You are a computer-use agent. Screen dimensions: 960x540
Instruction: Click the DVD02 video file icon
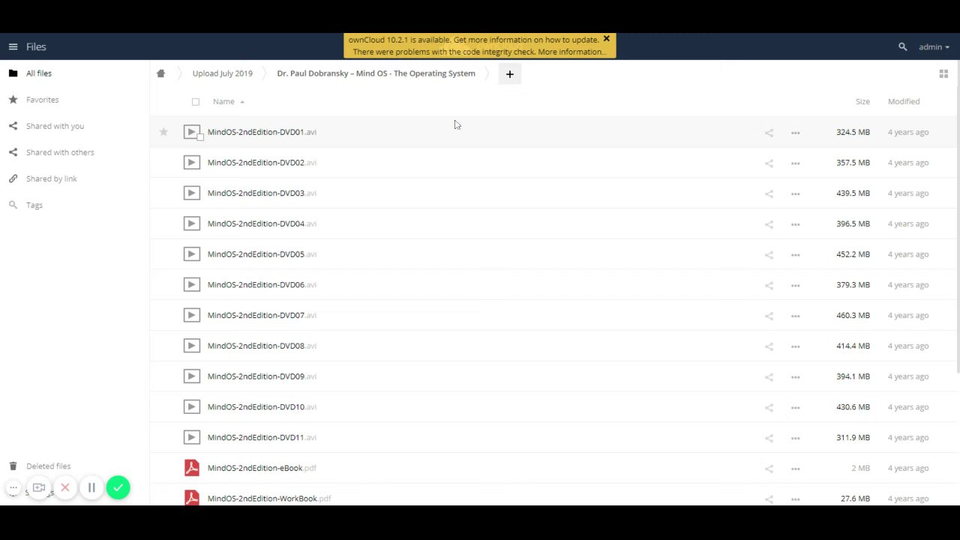192,163
